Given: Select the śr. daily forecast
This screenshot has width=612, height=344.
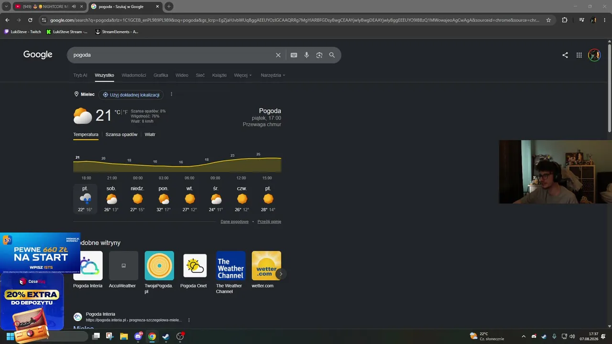Looking at the screenshot, I should pos(216,199).
